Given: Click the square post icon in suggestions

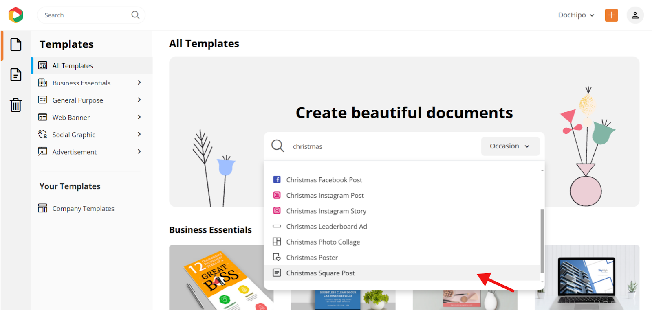Looking at the screenshot, I should [277, 273].
